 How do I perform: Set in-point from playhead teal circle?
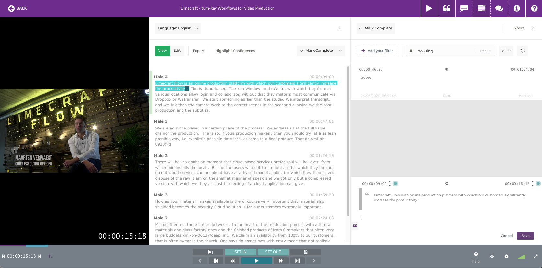pyautogui.click(x=395, y=184)
